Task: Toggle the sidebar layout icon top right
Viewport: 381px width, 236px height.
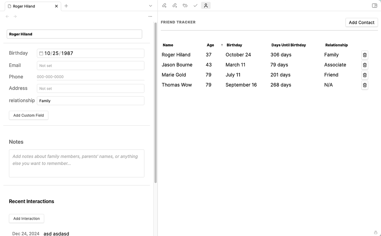Action: coord(374,5)
